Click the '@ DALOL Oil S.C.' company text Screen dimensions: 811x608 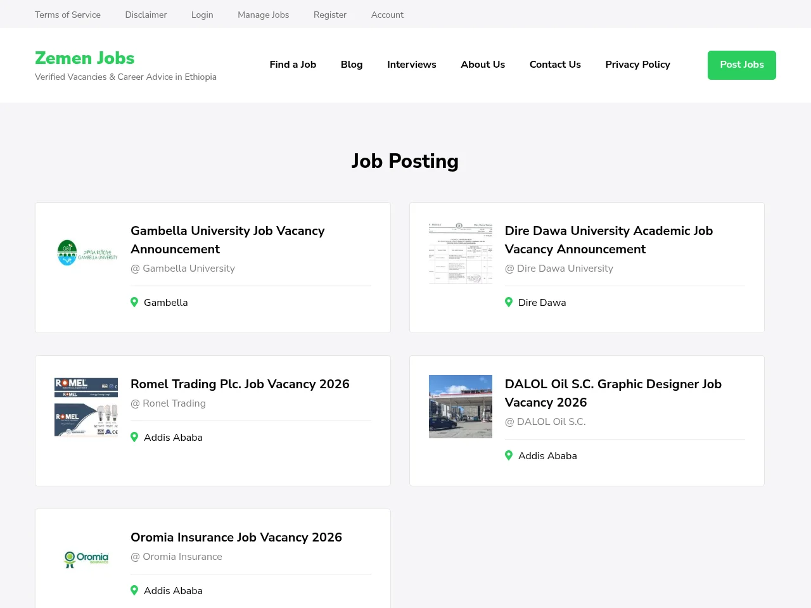545,422
